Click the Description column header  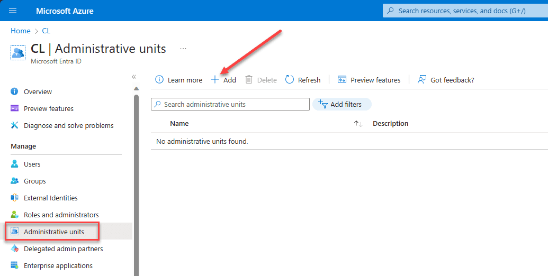(390, 124)
